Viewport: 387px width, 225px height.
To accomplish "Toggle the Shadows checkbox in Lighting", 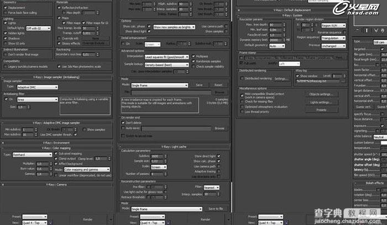I will click(6, 39).
